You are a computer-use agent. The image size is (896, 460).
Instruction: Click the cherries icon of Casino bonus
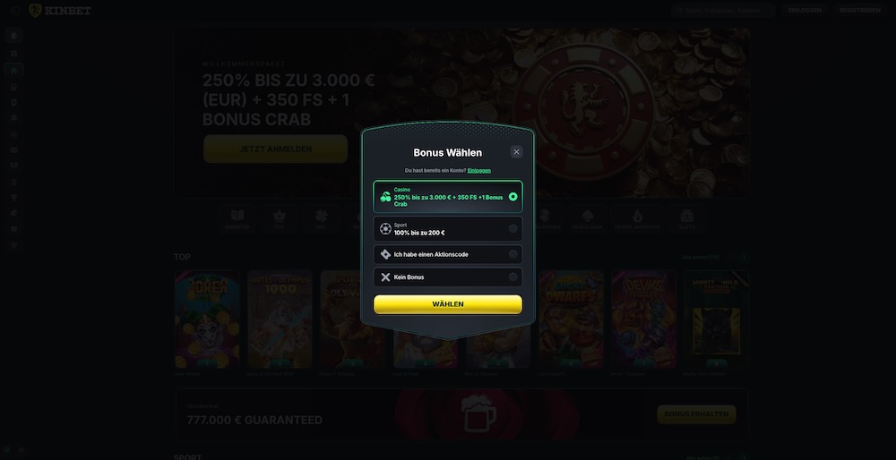point(385,197)
